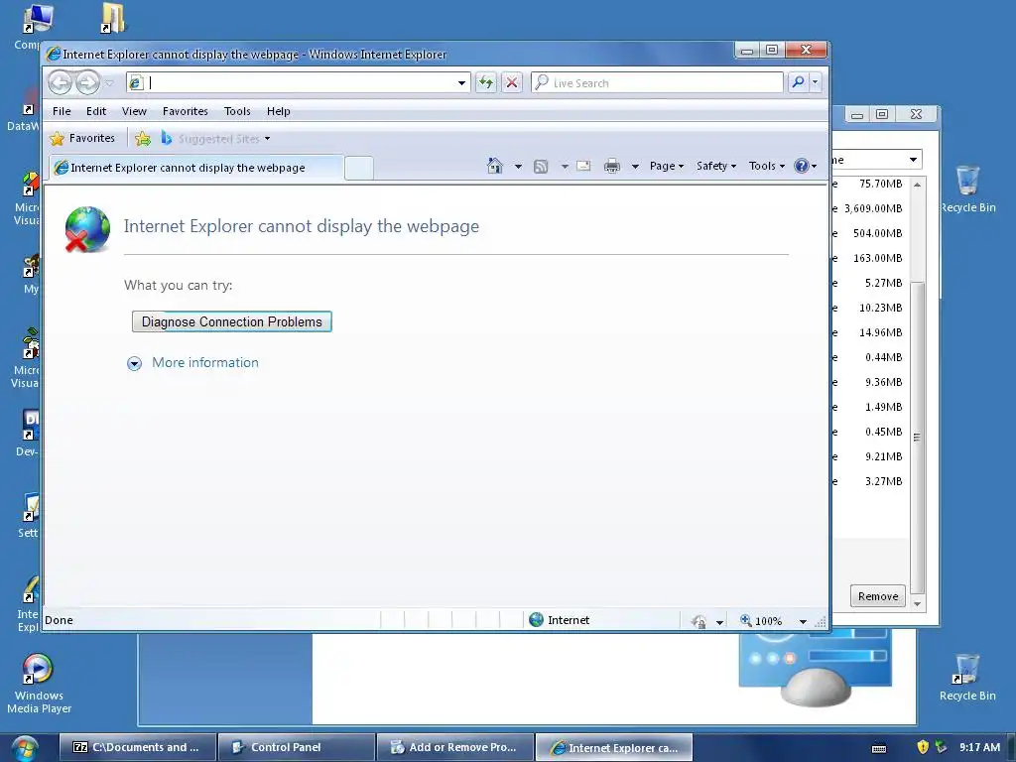The image size is (1016, 762).
Task: Open the Tools command bar menu
Action: point(767,167)
